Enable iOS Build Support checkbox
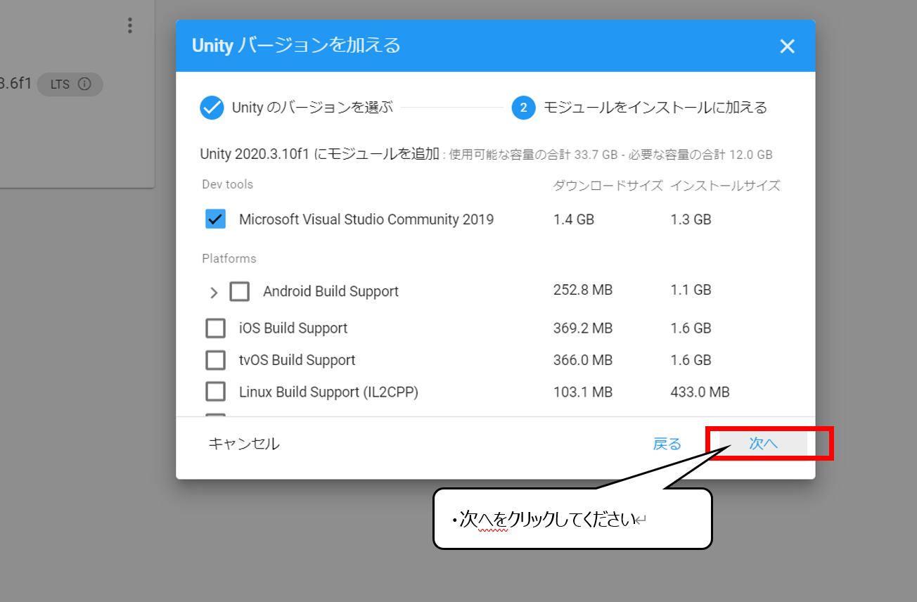 215,328
